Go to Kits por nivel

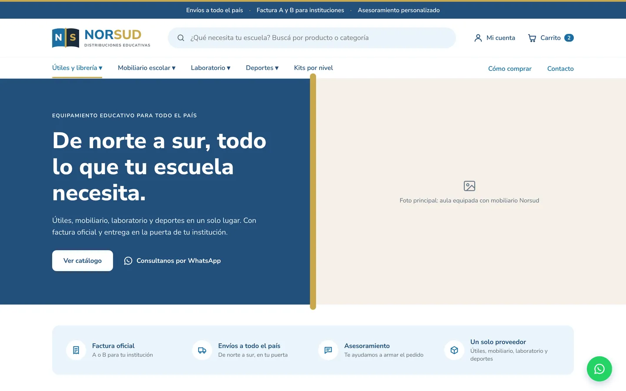coord(313,68)
